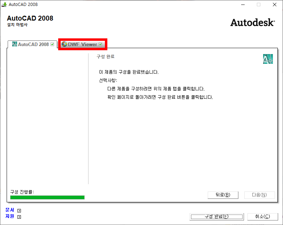Image resolution: width=283 pixels, height=225 pixels.
Task: Open the 문서 documentation link
Action: tap(10, 210)
